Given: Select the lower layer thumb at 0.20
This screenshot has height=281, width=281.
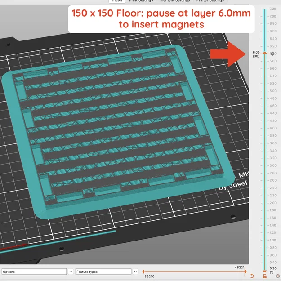Looking at the screenshot, I should click(265, 271).
